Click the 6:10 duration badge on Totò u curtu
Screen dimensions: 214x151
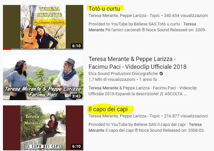point(76,46)
